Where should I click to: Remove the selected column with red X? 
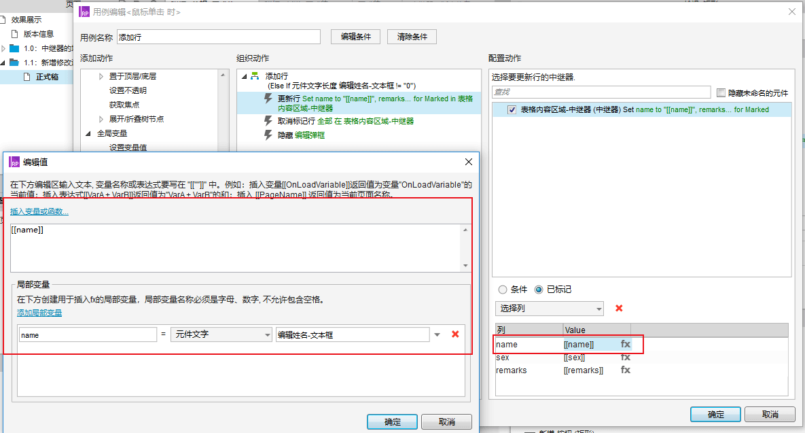[619, 308]
